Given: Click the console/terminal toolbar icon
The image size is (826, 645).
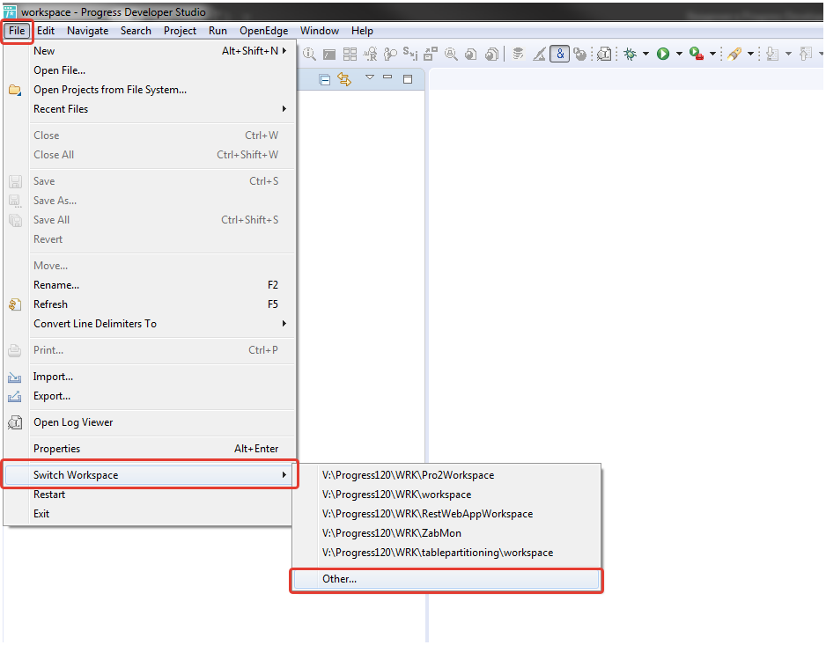Looking at the screenshot, I should [x=329, y=54].
